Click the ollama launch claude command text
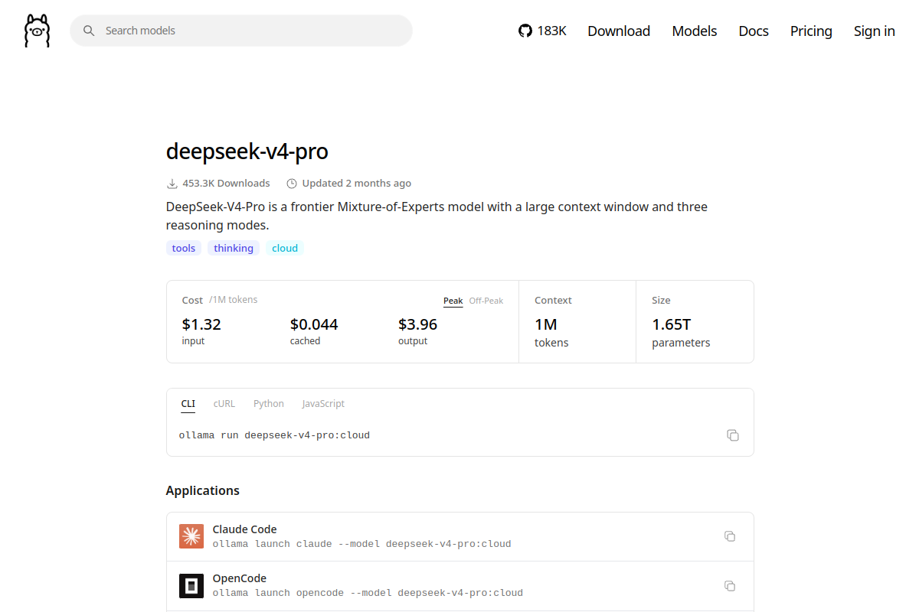Screen dimensions: 919x612 pos(361,544)
